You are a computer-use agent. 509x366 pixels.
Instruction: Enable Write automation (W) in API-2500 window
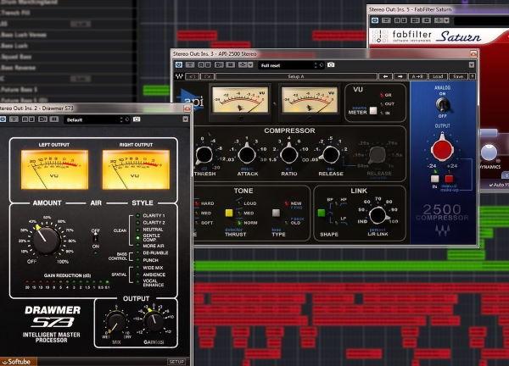208,65
